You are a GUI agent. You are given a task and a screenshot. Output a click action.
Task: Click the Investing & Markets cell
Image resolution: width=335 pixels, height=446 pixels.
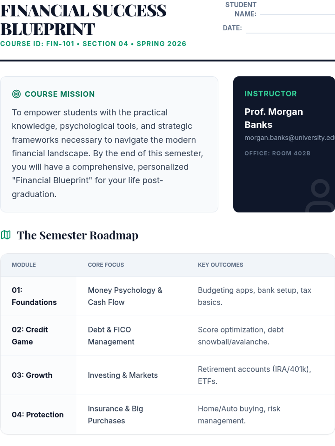click(123, 375)
